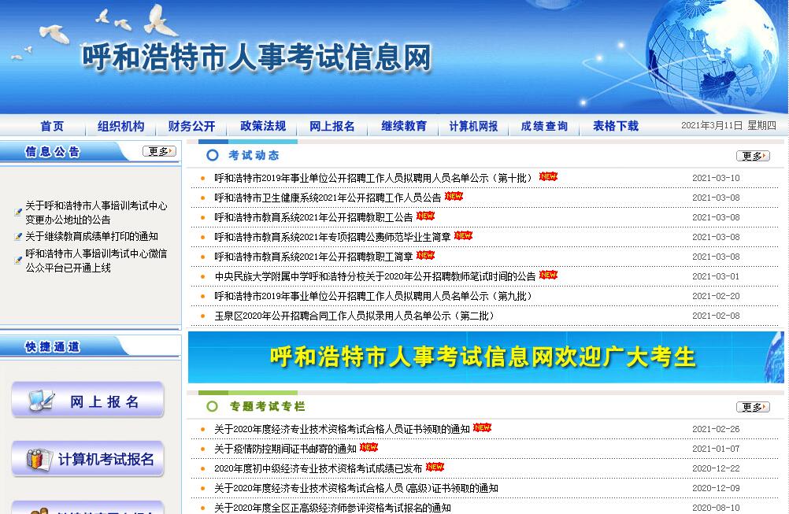The width and height of the screenshot is (789, 514).
Task: Open 网上报名 in the navigation bar
Action: [x=332, y=126]
